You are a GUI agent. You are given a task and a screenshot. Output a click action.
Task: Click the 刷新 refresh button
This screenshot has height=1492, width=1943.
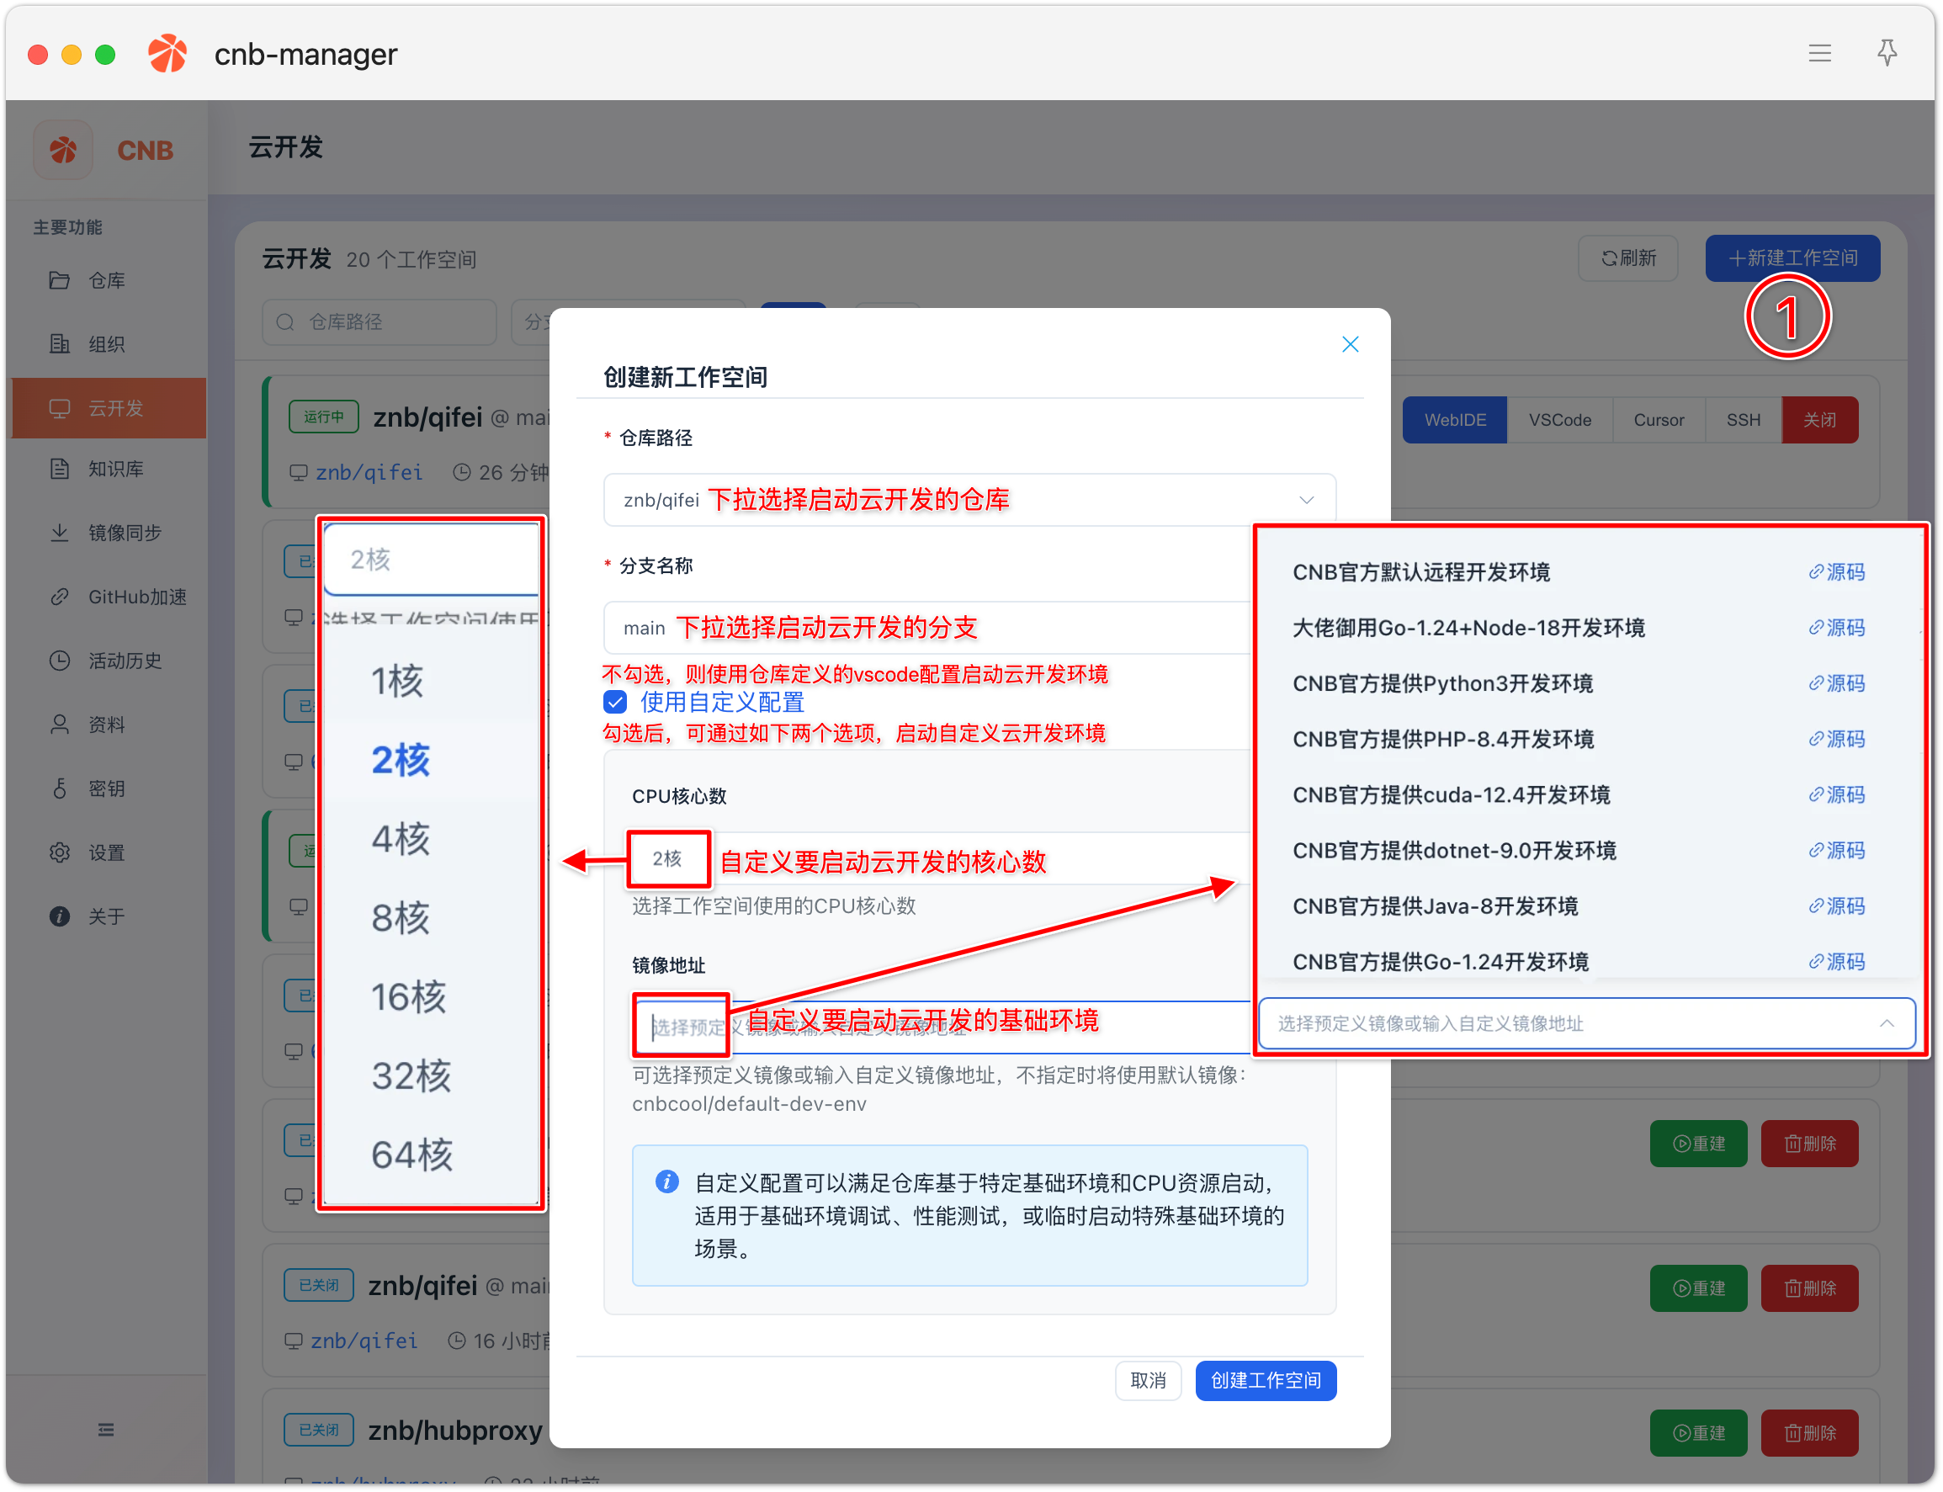pyautogui.click(x=1627, y=258)
